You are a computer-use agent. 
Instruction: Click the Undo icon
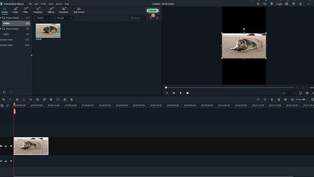pos(3,99)
